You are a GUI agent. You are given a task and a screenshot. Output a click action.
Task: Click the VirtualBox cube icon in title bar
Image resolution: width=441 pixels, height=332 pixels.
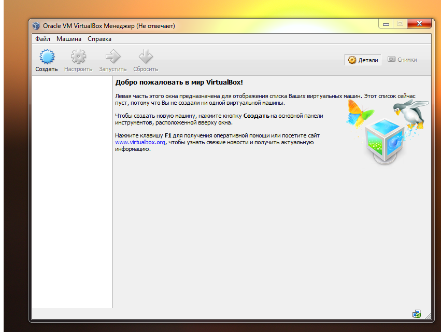36,25
